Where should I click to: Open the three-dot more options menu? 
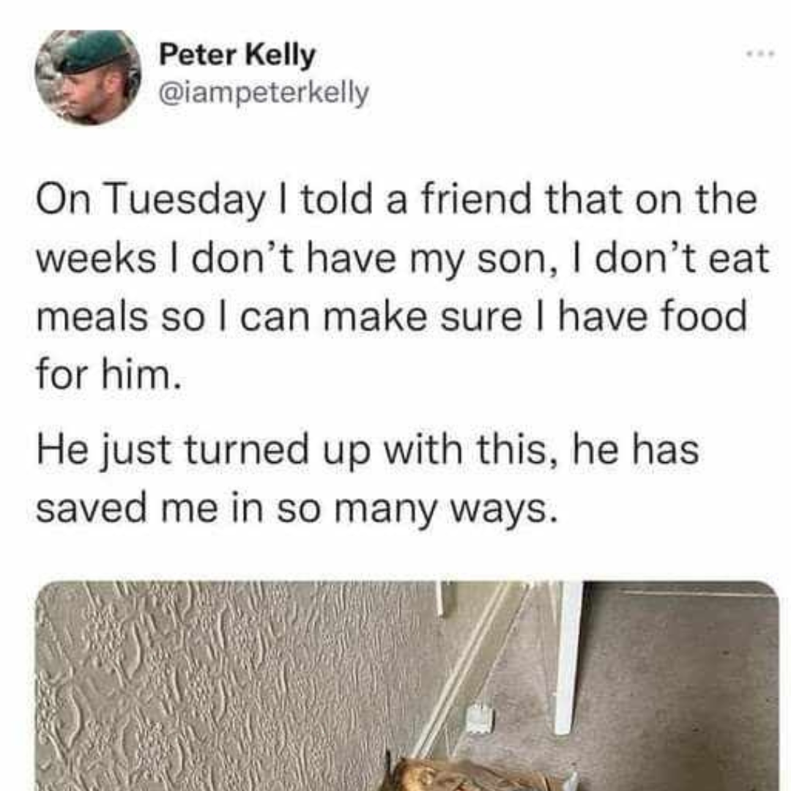coord(760,53)
